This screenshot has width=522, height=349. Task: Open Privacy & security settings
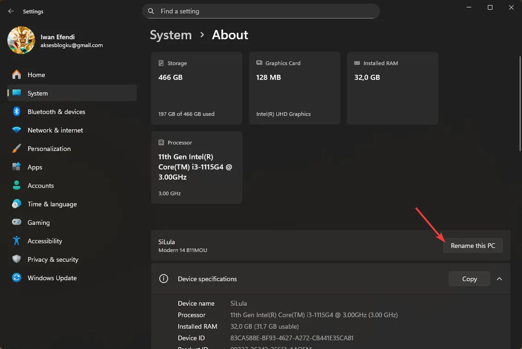(x=52, y=259)
